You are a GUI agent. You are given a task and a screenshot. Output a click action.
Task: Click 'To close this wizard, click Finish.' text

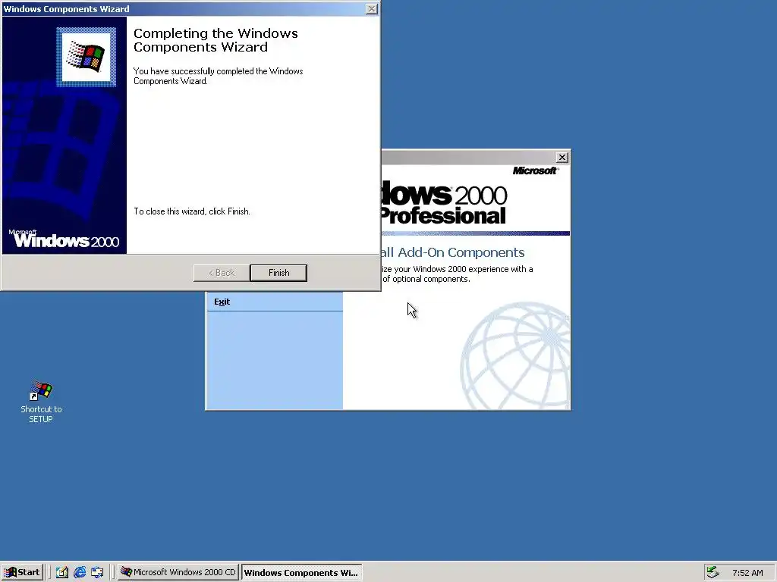[x=192, y=211]
